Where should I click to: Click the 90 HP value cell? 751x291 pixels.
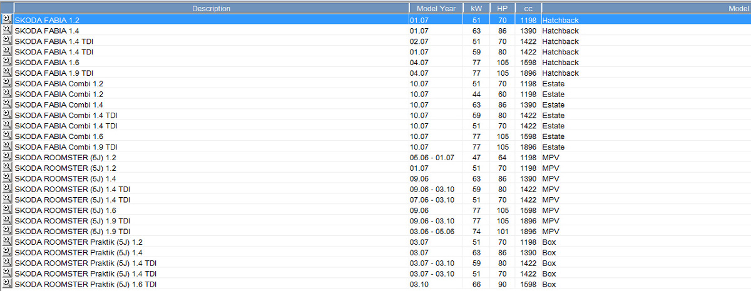coord(503,285)
